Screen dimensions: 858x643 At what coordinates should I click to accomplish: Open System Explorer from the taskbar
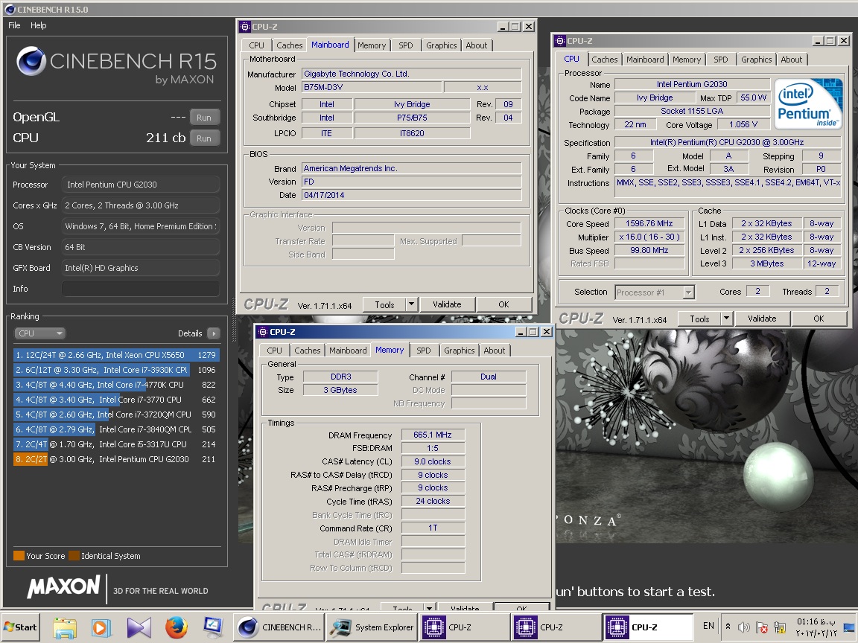tap(372, 627)
